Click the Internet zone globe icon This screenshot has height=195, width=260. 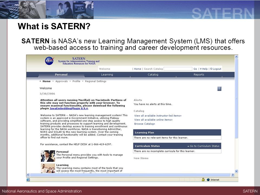coord(208,180)
